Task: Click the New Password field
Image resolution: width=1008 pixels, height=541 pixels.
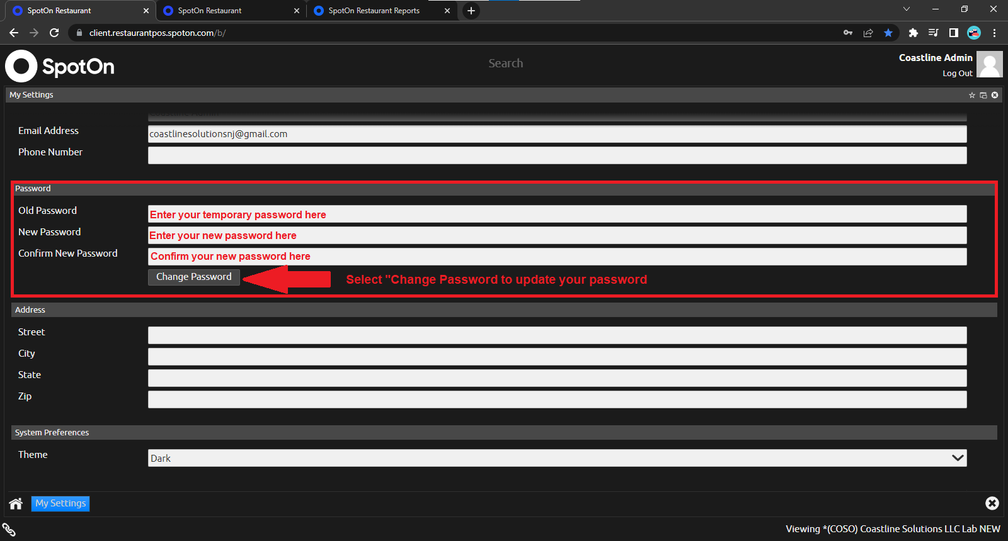Action: (x=558, y=235)
